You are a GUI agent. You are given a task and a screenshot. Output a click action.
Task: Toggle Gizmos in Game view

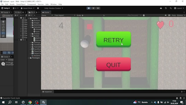click(180, 15)
